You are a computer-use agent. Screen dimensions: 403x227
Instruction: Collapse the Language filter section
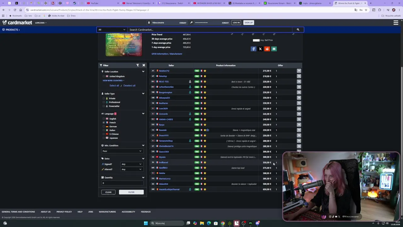point(143,114)
